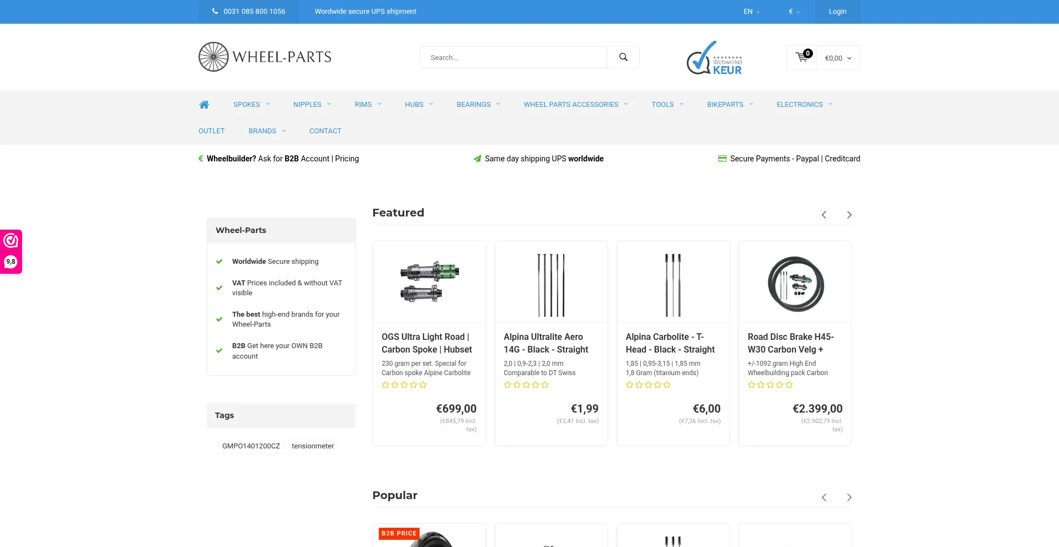
Task: Open Alpina Ultralite Aero 14G product title
Action: (546, 343)
